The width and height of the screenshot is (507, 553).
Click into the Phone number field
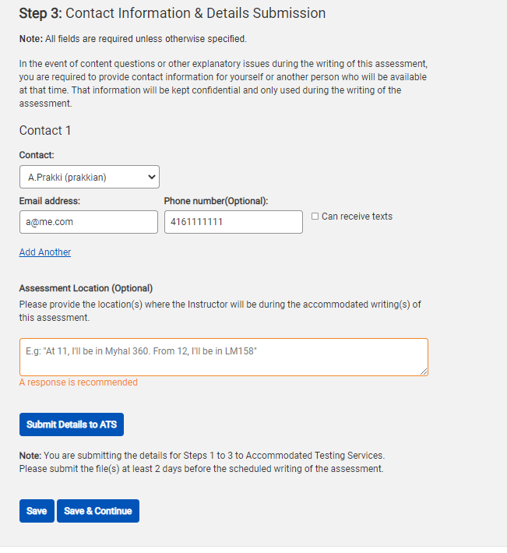coord(233,222)
